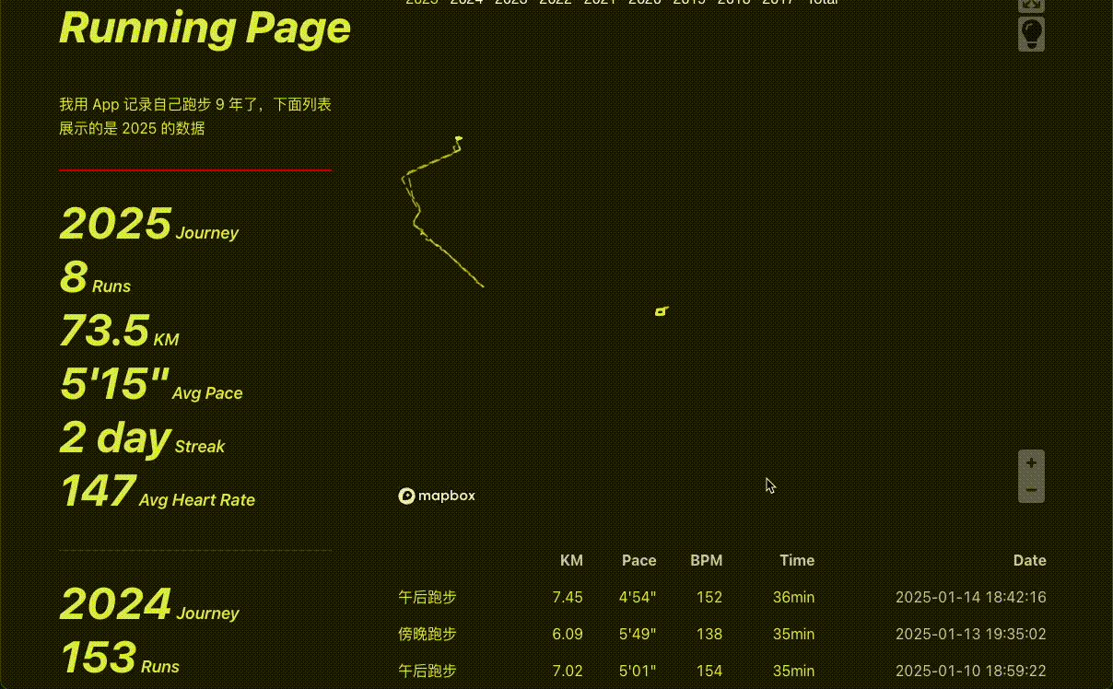Sort runs by Date column header
Screen dimensions: 1113x689
click(x=1029, y=560)
